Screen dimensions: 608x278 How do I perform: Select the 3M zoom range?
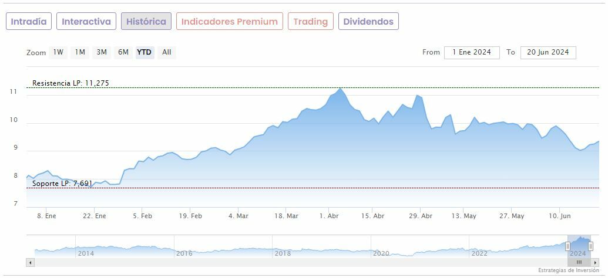point(102,52)
